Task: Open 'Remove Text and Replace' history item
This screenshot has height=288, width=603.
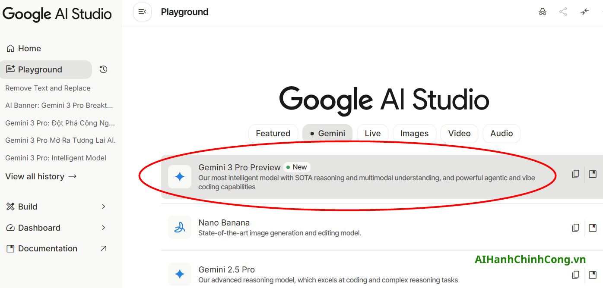Action: pyautogui.click(x=48, y=88)
